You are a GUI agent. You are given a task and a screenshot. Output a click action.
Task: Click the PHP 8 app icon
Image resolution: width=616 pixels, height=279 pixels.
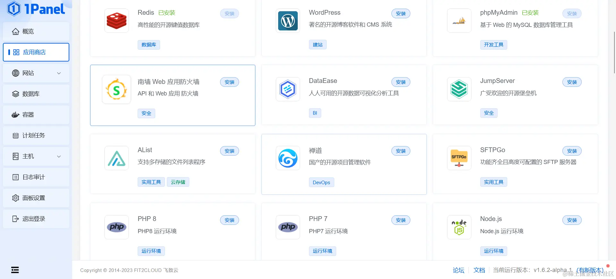pyautogui.click(x=116, y=227)
